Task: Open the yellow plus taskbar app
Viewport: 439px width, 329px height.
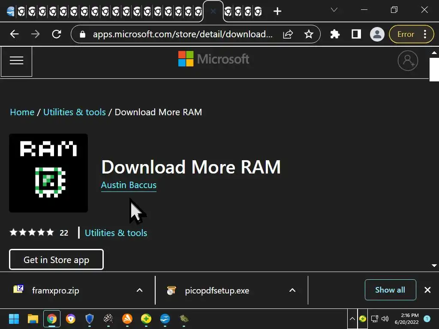Action: point(146,319)
